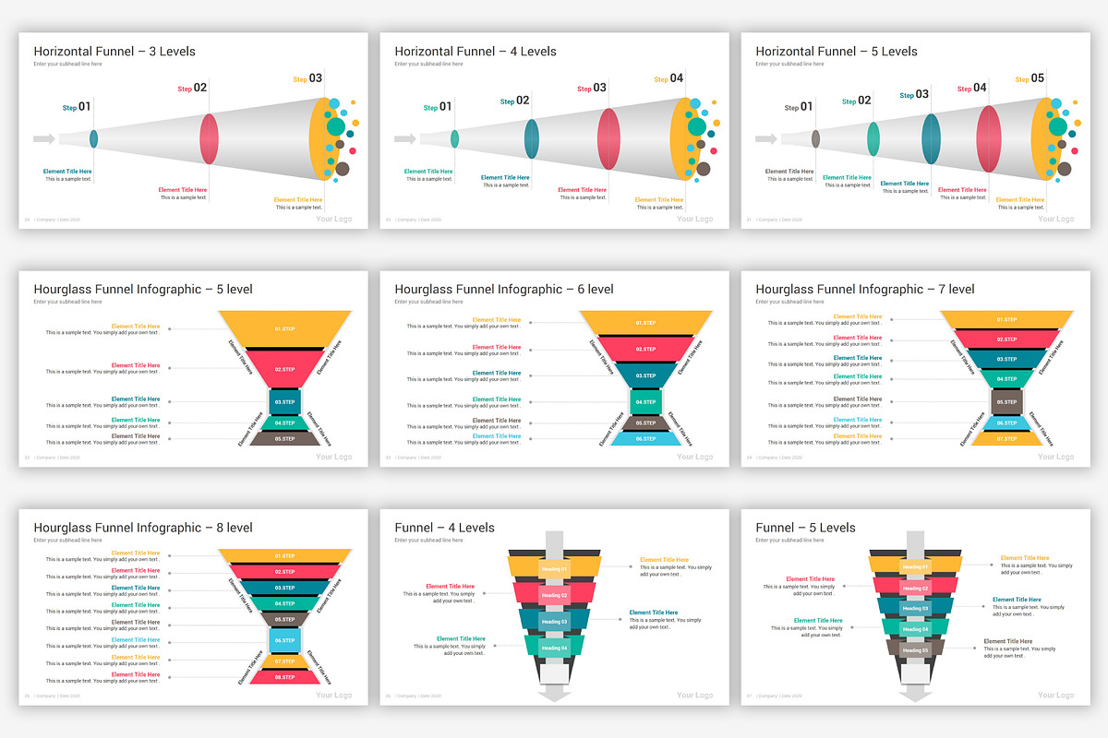
Task: Open the Horizontal Funnel – 3 Levels slide
Action: pos(193,131)
